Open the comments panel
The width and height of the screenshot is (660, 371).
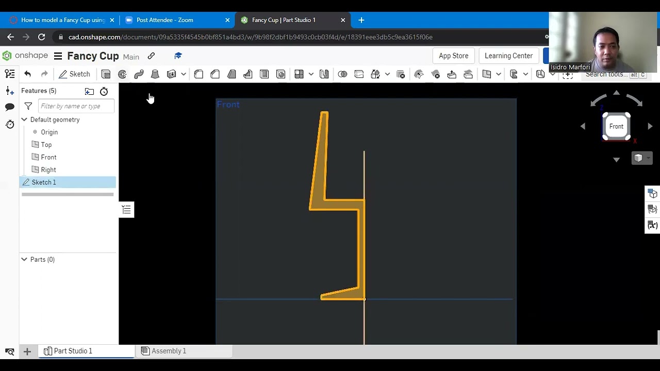(10, 107)
